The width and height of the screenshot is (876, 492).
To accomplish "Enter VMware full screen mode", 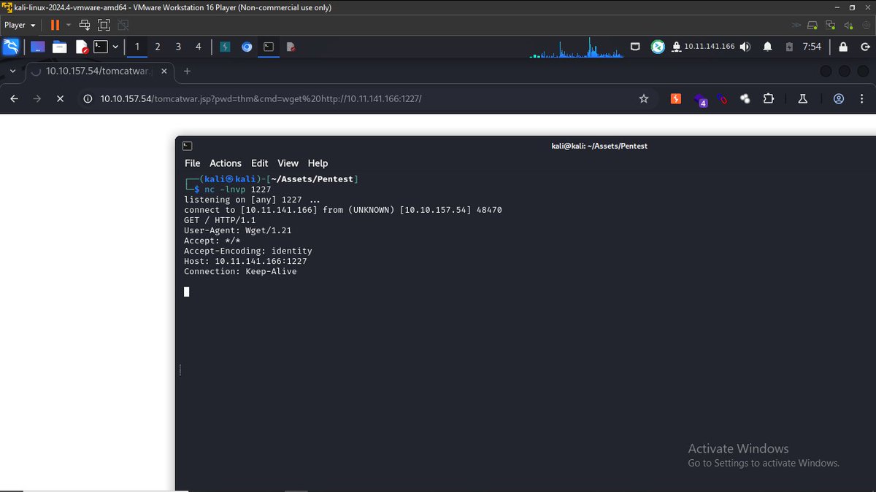I will [104, 25].
